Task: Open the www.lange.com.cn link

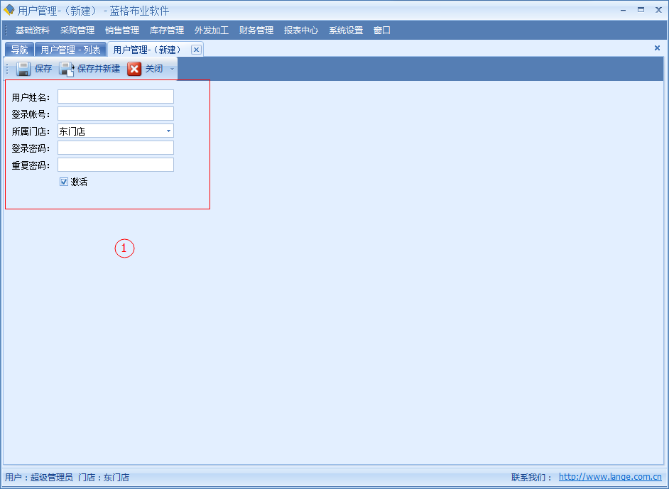Action: click(610, 478)
